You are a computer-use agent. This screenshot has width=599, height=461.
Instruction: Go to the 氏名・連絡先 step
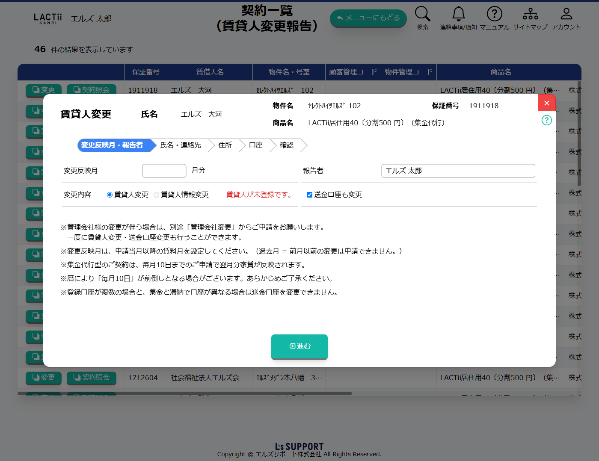click(x=180, y=145)
